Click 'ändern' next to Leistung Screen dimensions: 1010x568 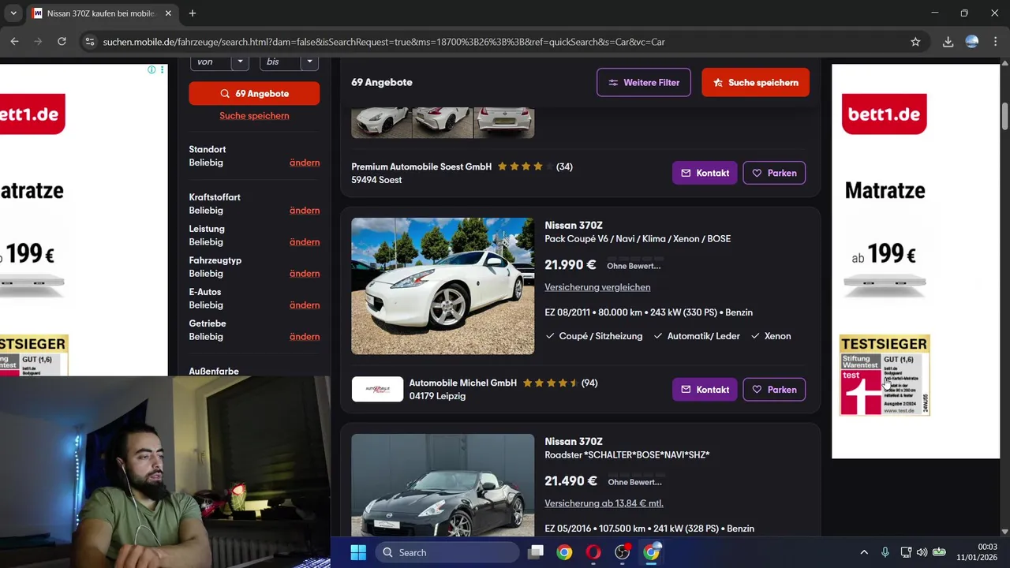click(x=305, y=242)
